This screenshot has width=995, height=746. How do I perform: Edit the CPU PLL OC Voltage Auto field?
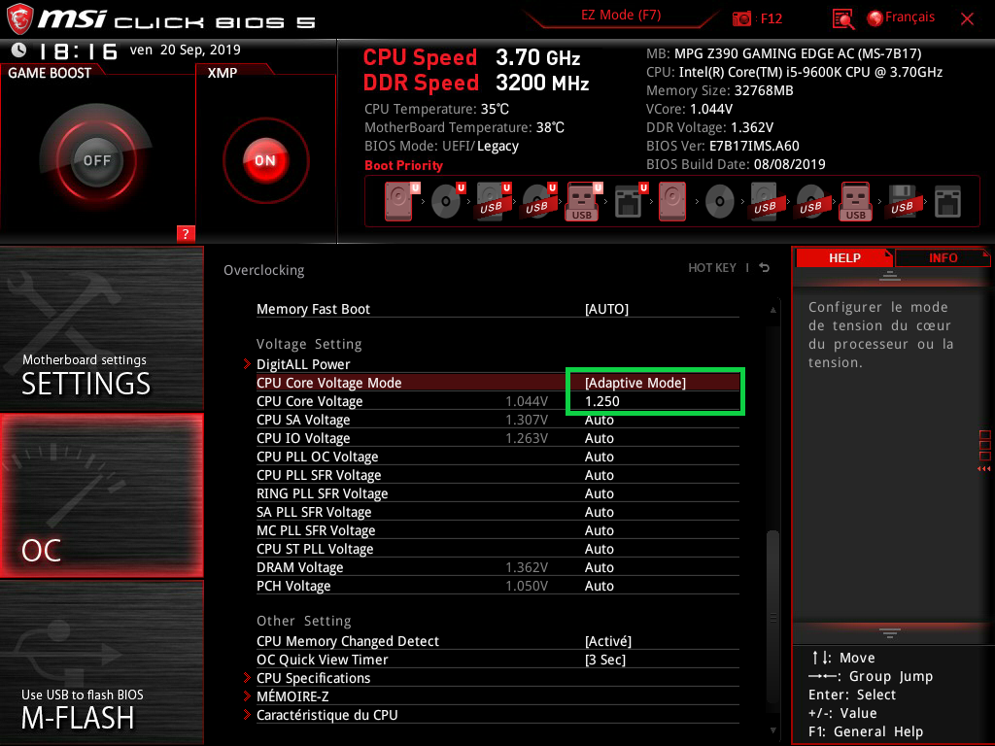point(599,457)
